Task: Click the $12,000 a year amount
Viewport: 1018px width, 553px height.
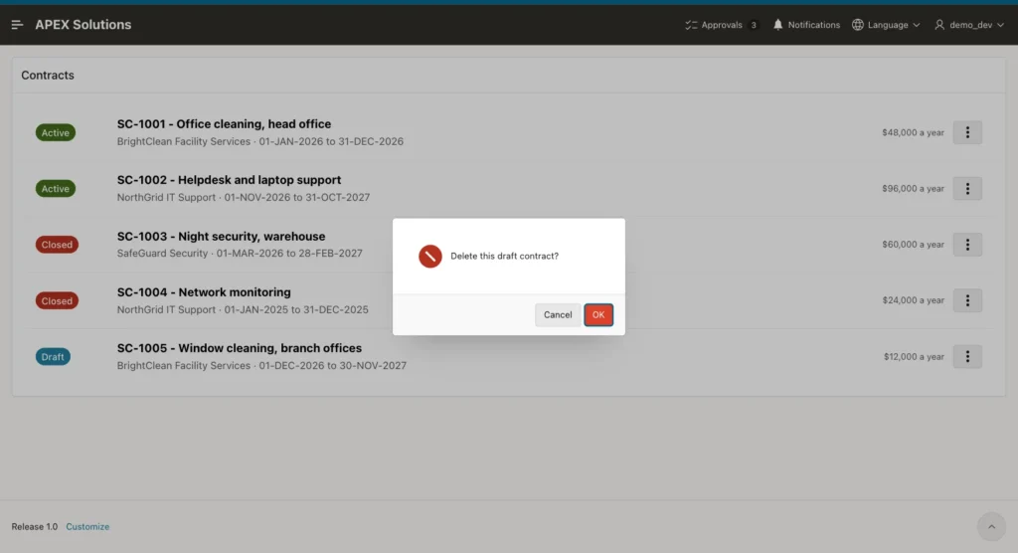Action: pyautogui.click(x=914, y=356)
